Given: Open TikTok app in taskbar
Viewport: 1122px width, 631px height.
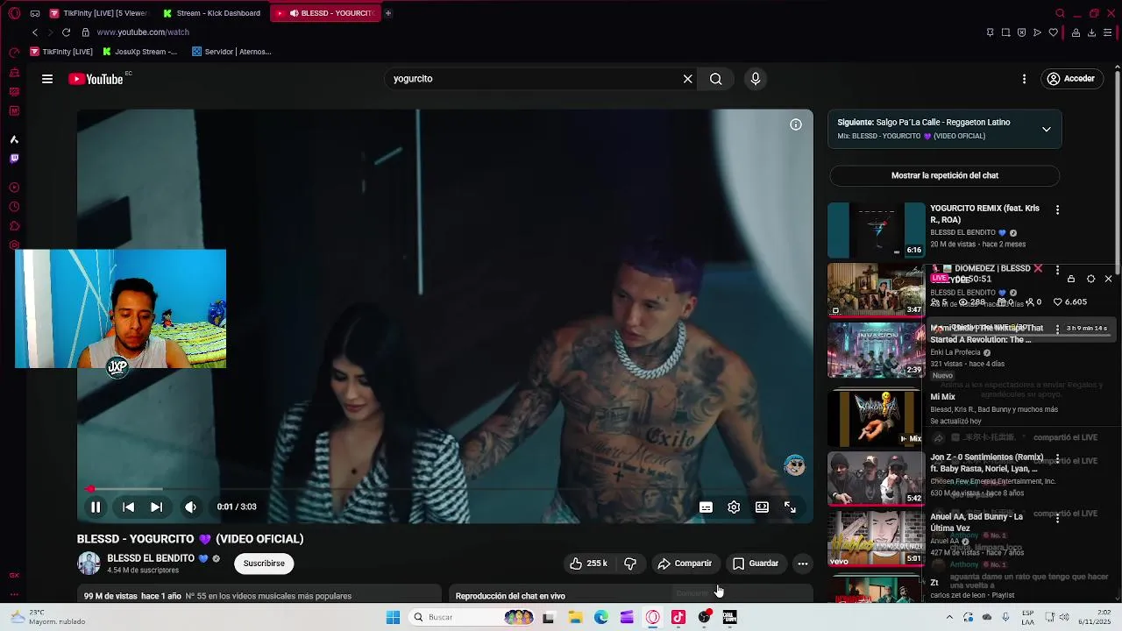Looking at the screenshot, I should click(678, 617).
